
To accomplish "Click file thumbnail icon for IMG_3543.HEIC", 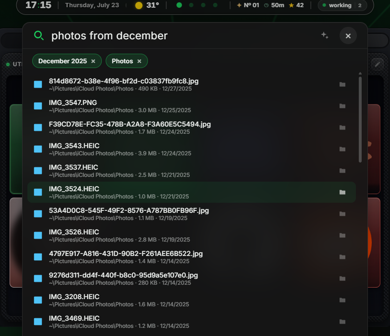I will coord(38,149).
